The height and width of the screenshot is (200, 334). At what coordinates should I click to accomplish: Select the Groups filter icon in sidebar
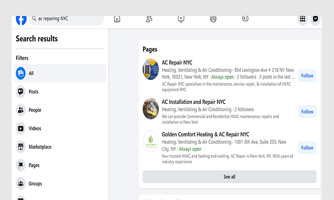pyautogui.click(x=20, y=184)
